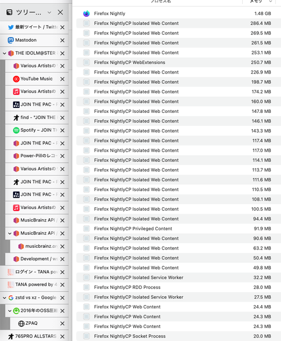Open the memory column sort dropdown
The image size is (281, 341).
point(270,2)
